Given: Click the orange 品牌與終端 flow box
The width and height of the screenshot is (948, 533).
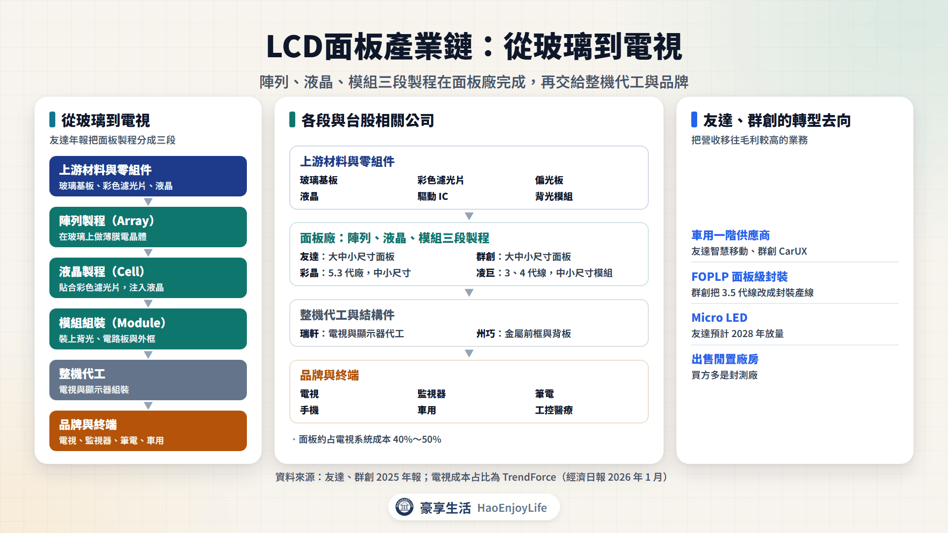Looking at the screenshot, I should 148,431.
